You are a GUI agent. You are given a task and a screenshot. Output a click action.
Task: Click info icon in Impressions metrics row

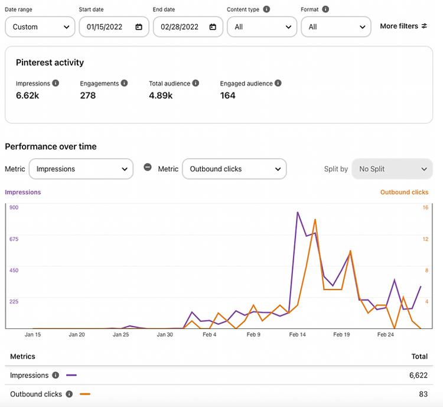[56, 375]
